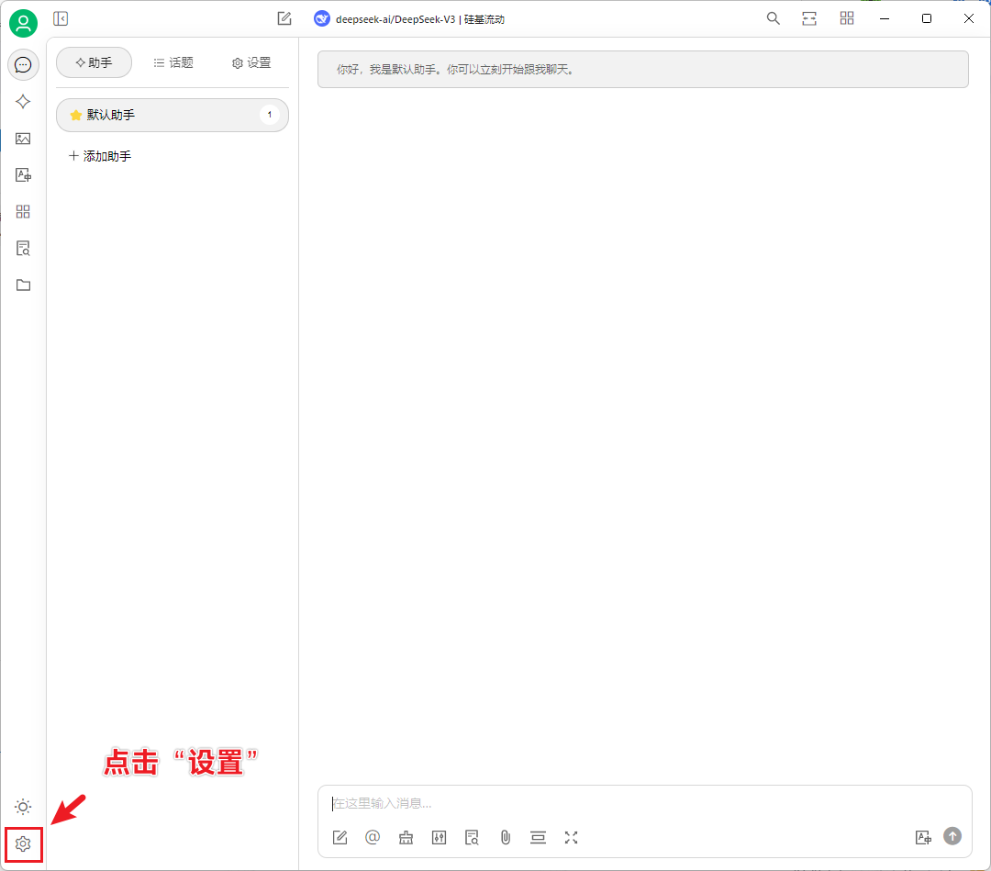The image size is (991, 871).
Task: Open the translate sidebar icon
Action: click(x=23, y=175)
